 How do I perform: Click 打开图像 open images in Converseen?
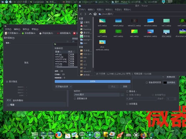click(11, 33)
